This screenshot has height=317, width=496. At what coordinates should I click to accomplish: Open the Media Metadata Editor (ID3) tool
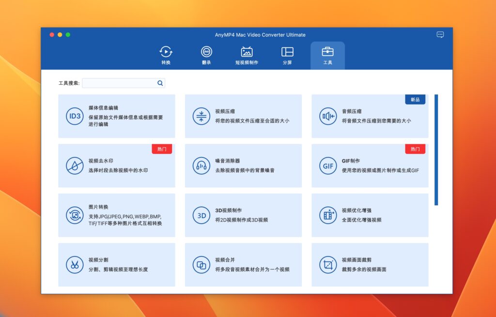pyautogui.click(x=116, y=116)
